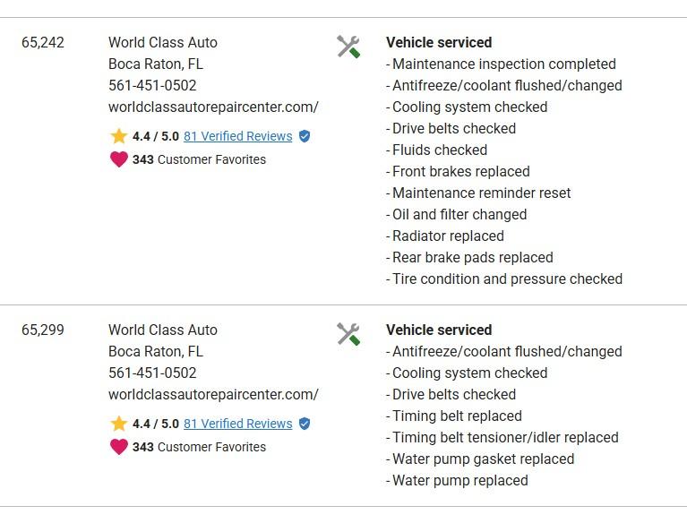Click phone number 561-451-0502 in the first record
The width and height of the screenshot is (687, 523).
click(x=152, y=85)
